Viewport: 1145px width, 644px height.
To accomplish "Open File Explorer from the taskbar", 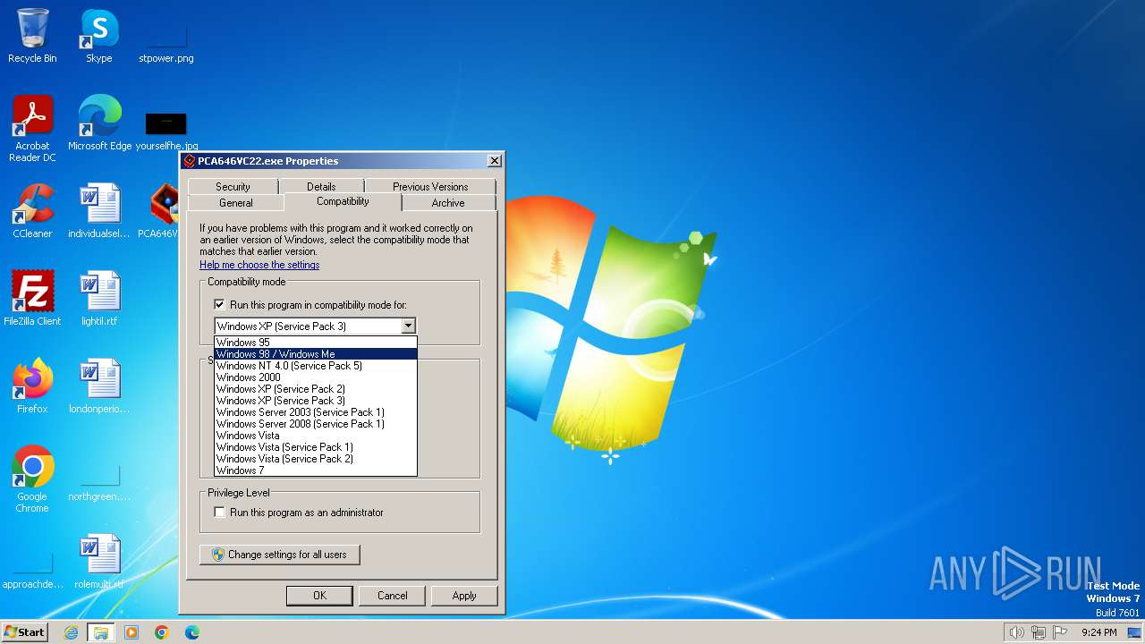I will click(x=101, y=632).
